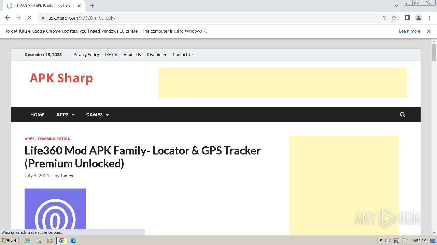Visit the About Us page
This screenshot has width=437, height=245.
point(132,54)
